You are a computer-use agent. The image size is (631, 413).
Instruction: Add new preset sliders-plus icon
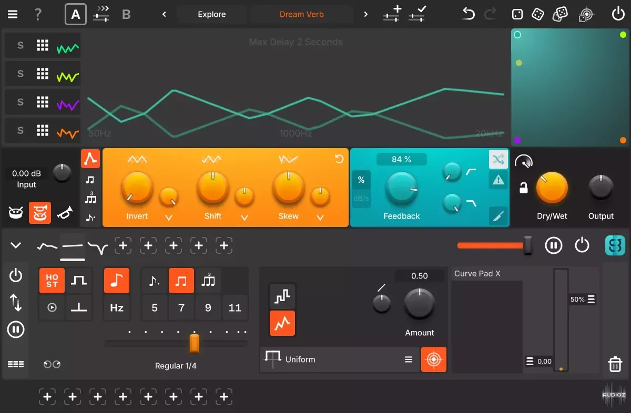click(x=392, y=14)
